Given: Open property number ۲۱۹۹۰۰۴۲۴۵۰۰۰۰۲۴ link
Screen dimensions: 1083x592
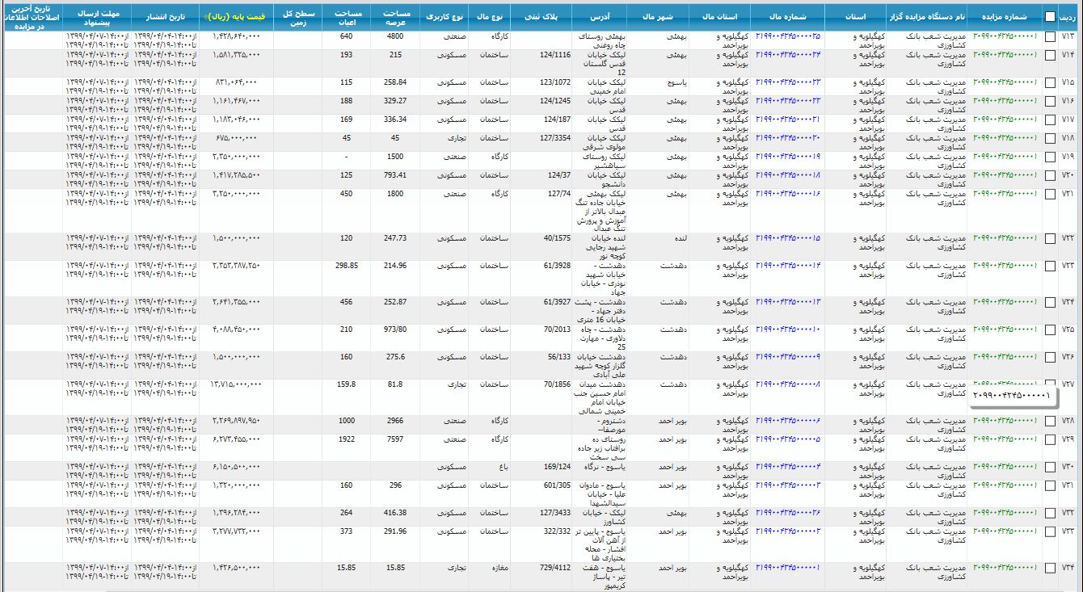Looking at the screenshot, I should click(788, 54).
